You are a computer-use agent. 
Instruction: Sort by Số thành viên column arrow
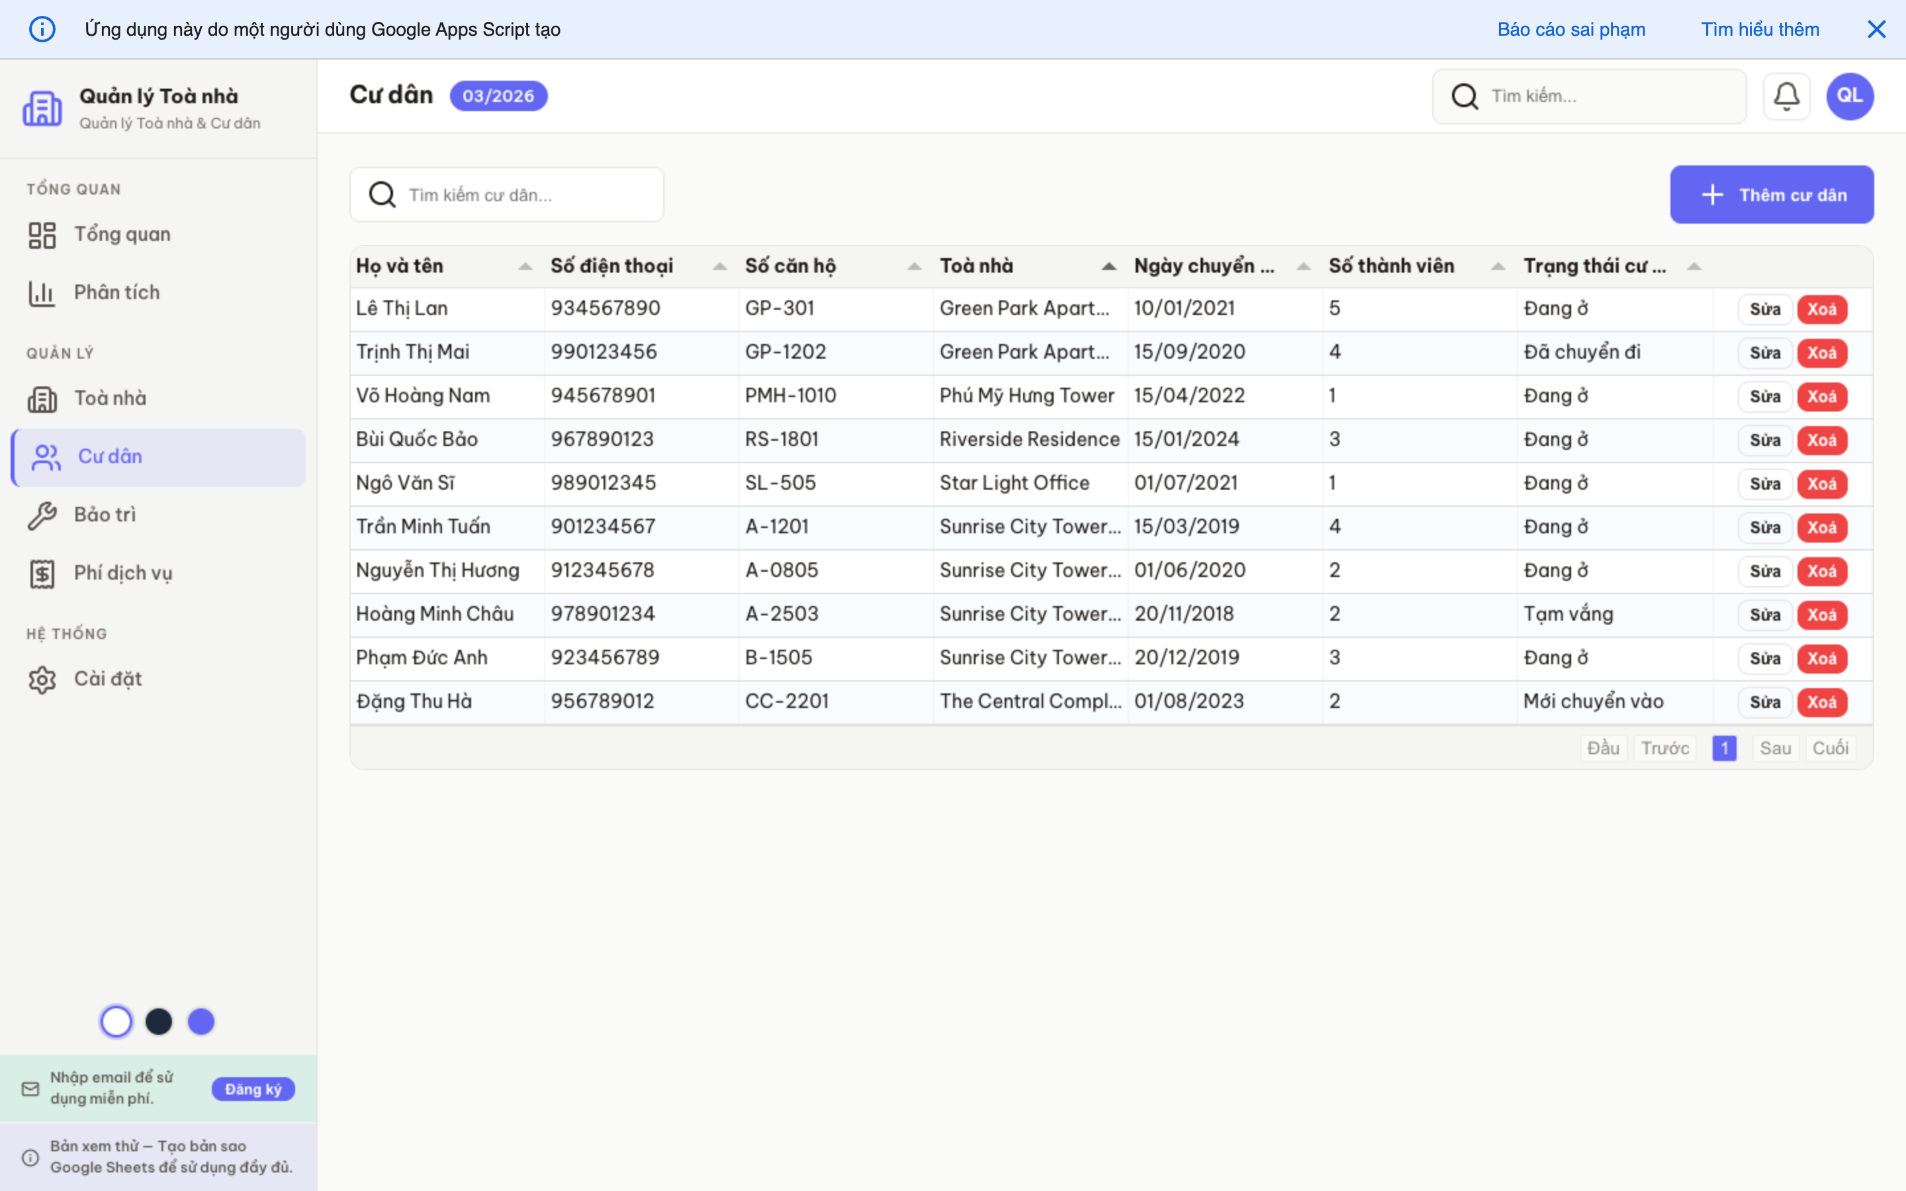tap(1497, 267)
